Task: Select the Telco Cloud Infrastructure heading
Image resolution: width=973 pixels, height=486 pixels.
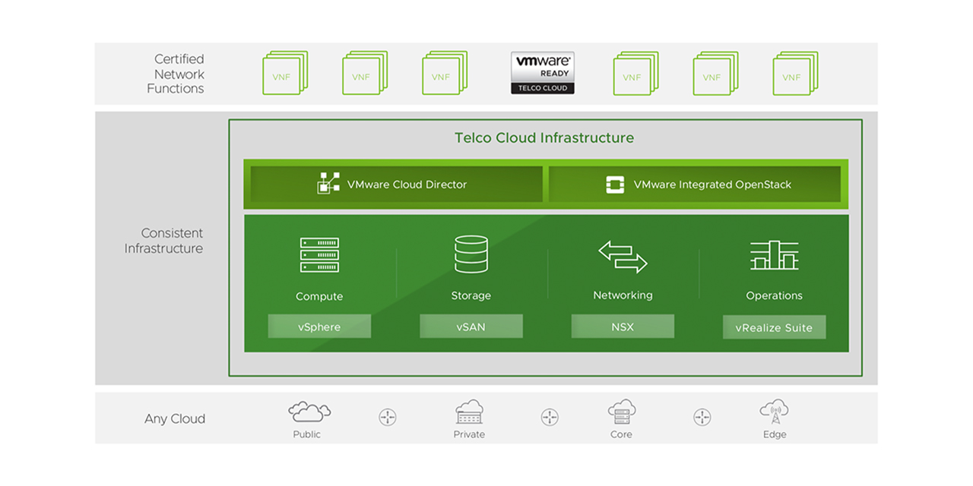Action: 544,137
